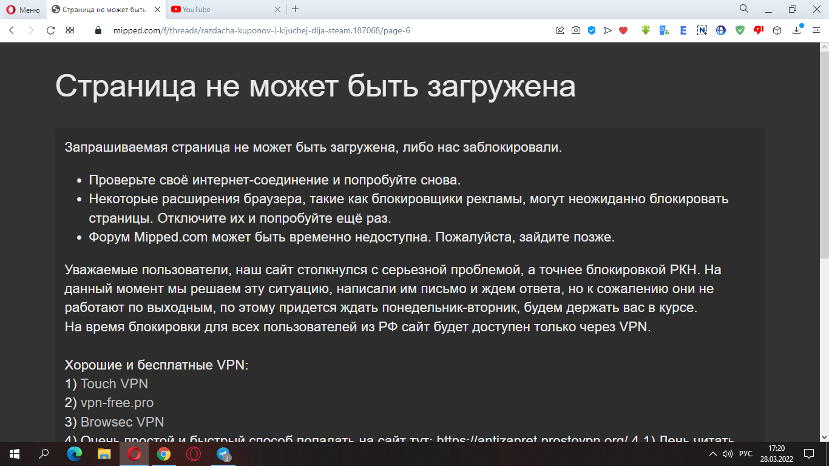Open Google Chrome from taskbar
829x466 pixels.
(x=163, y=453)
